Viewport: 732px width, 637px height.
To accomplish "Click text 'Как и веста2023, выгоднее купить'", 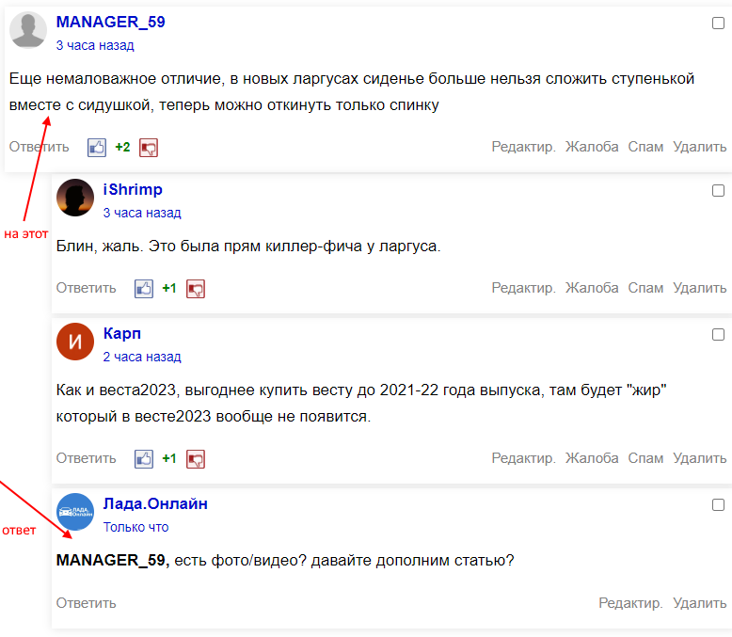I will (183, 390).
